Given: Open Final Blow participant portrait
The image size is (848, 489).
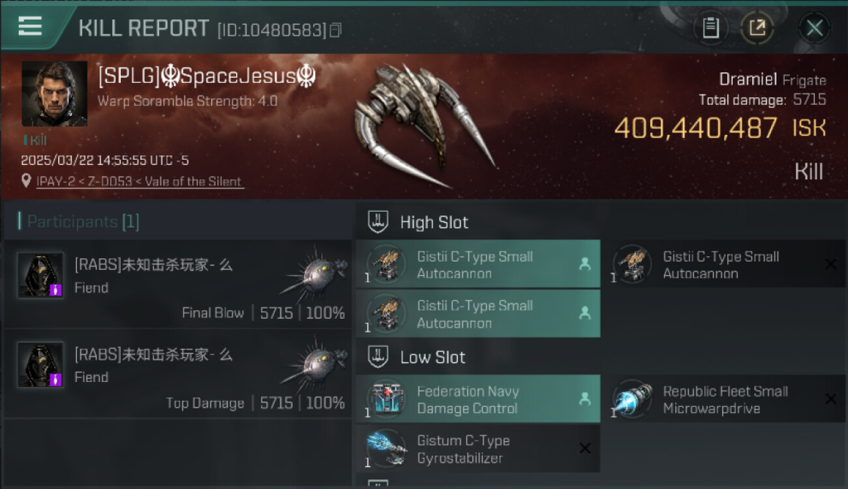Looking at the screenshot, I should click(x=40, y=275).
